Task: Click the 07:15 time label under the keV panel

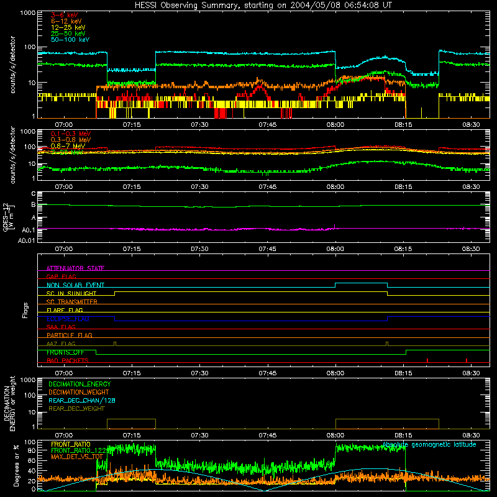Action: 132,125
